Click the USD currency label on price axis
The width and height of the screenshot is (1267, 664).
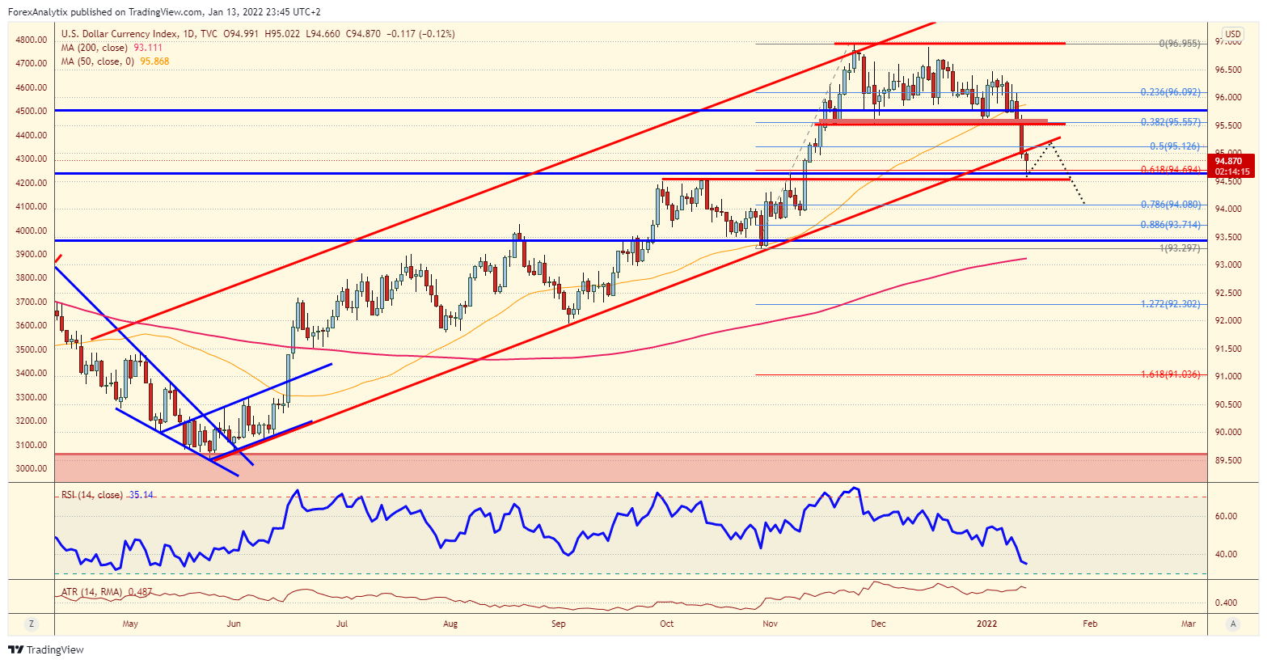point(1233,35)
